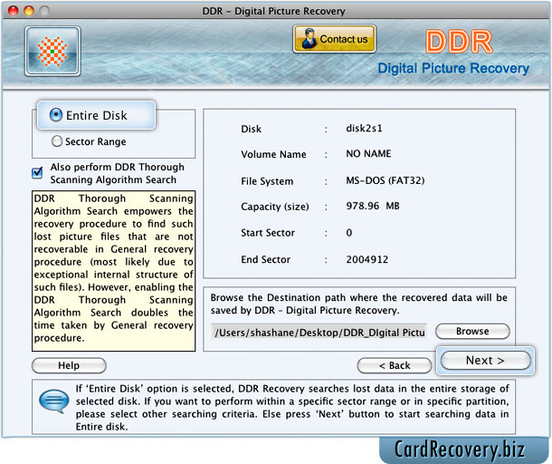Screen dimensions: 552x464
Task: Click the orange DDR logo text
Action: (x=459, y=42)
